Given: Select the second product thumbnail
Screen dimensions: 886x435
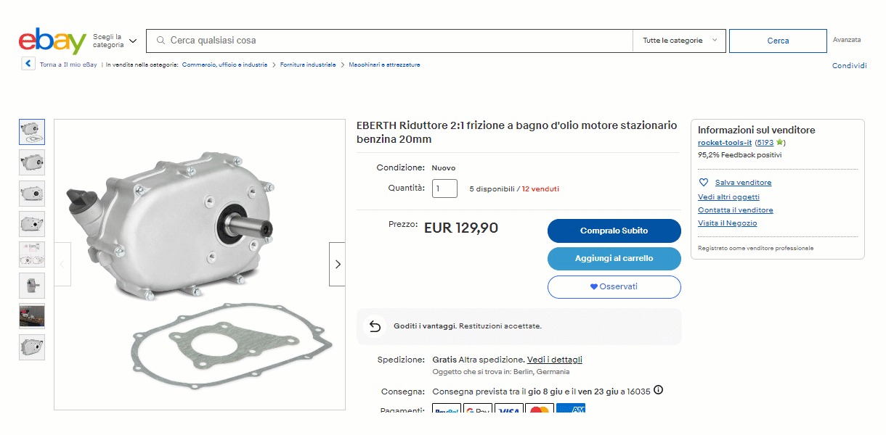Looking at the screenshot, I should pyautogui.click(x=32, y=162).
